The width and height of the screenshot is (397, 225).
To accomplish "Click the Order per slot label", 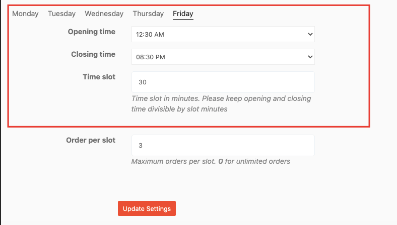I will pos(91,140).
